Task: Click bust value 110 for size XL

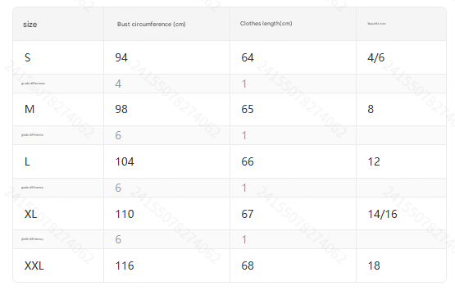Action: (x=125, y=214)
